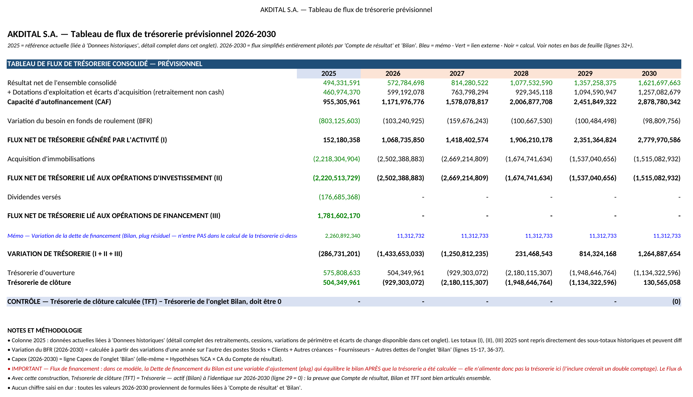Select the 2029 column header
693x397 pixels.
coord(585,73)
